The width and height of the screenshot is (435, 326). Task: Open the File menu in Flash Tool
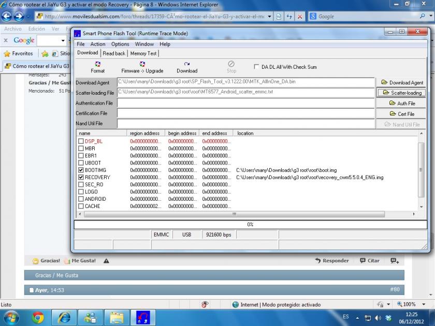tap(80, 44)
